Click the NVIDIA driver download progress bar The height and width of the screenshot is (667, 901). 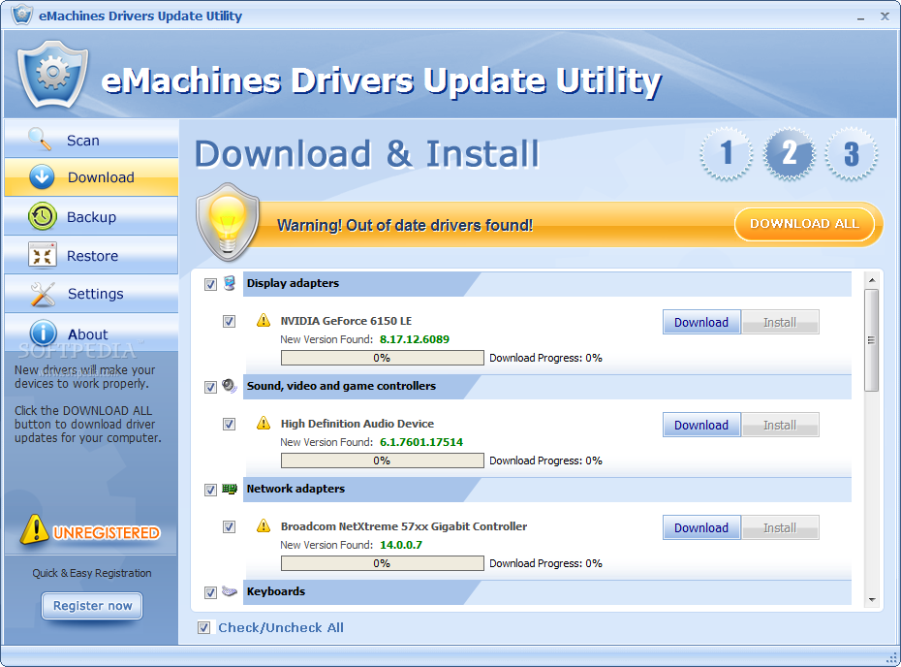pos(382,358)
